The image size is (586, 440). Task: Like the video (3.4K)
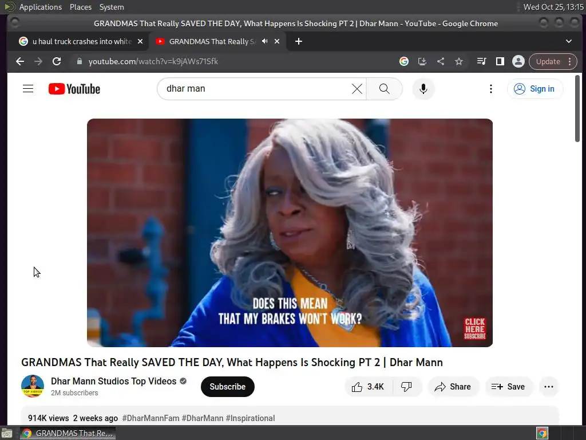[369, 387]
